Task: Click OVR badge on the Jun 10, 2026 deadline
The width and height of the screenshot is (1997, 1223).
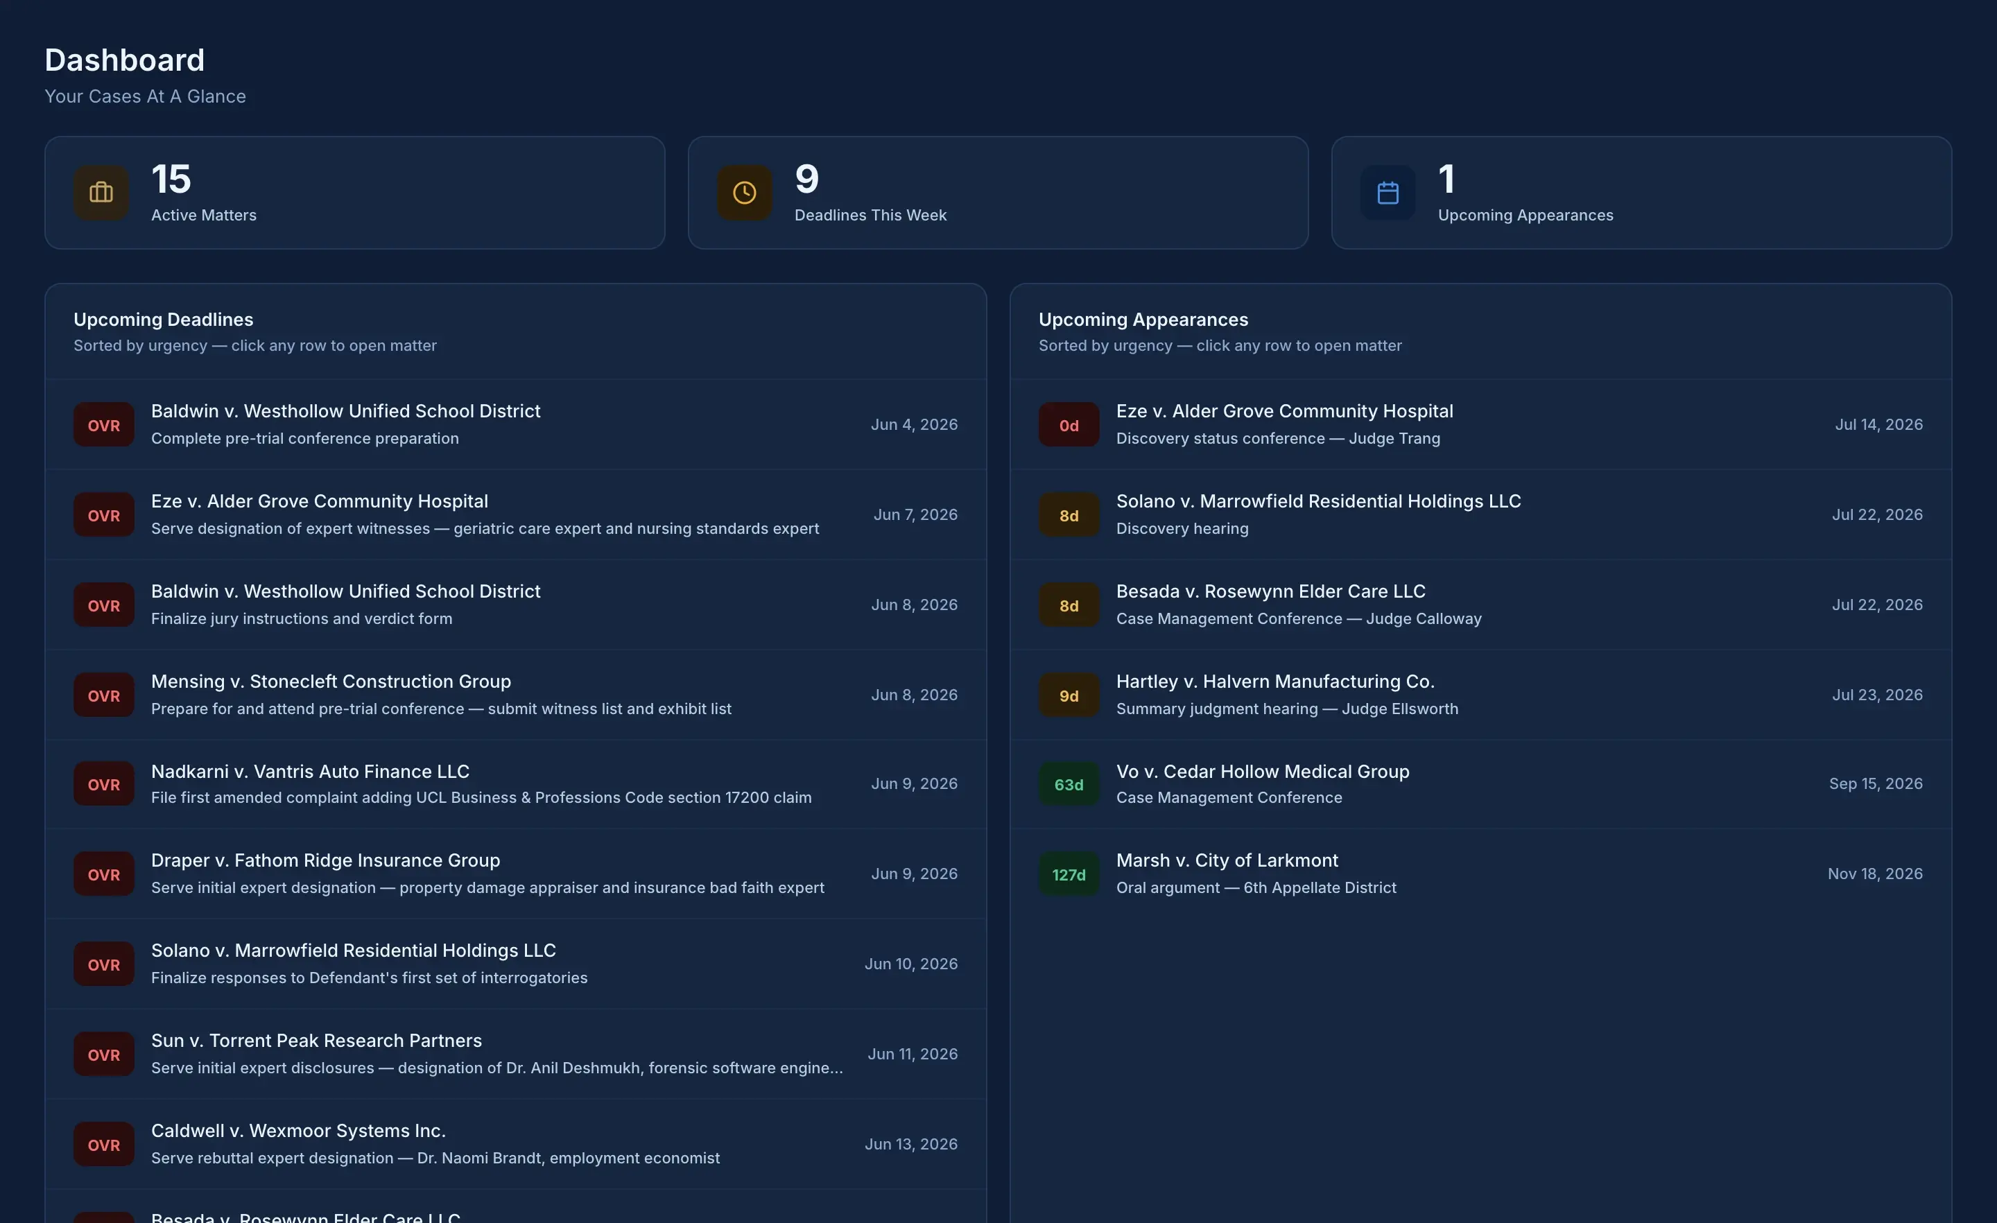Action: pos(104,964)
